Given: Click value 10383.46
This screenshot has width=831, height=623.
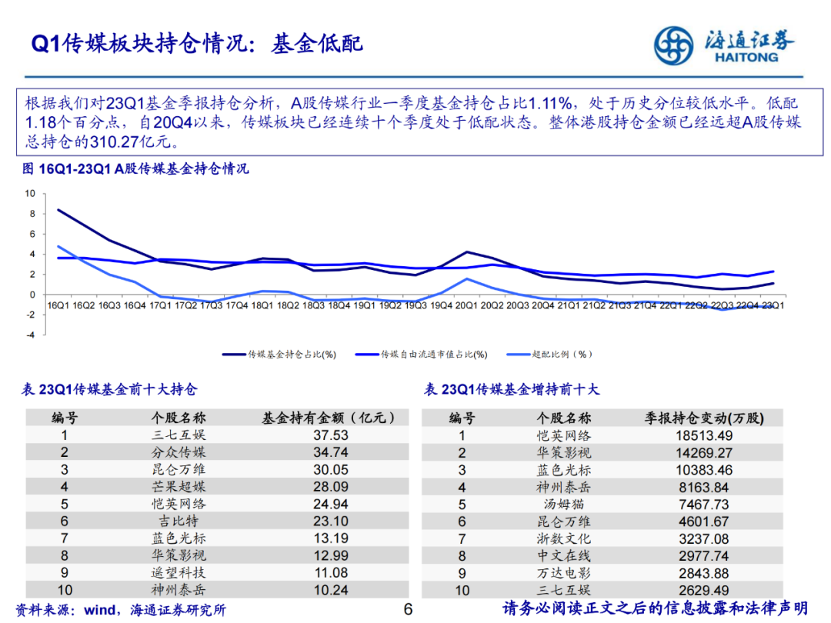Looking at the screenshot, I should (704, 471).
